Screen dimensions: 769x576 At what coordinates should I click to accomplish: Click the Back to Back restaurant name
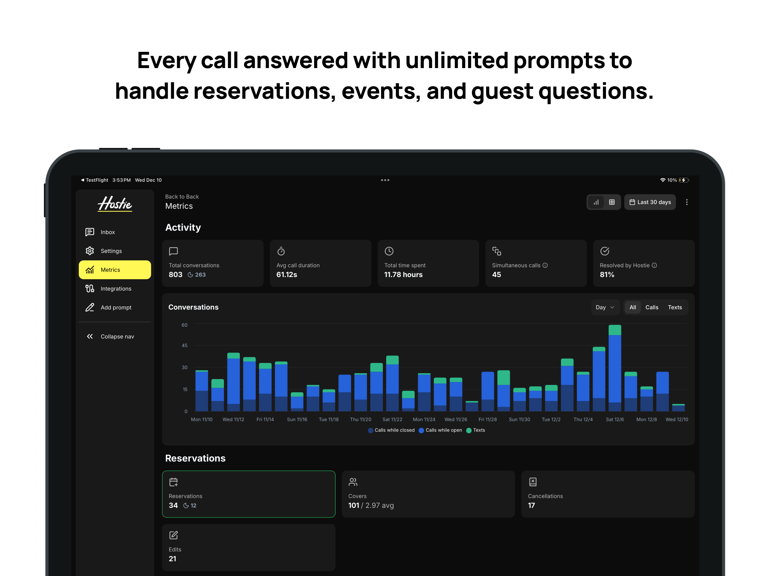[x=182, y=197]
